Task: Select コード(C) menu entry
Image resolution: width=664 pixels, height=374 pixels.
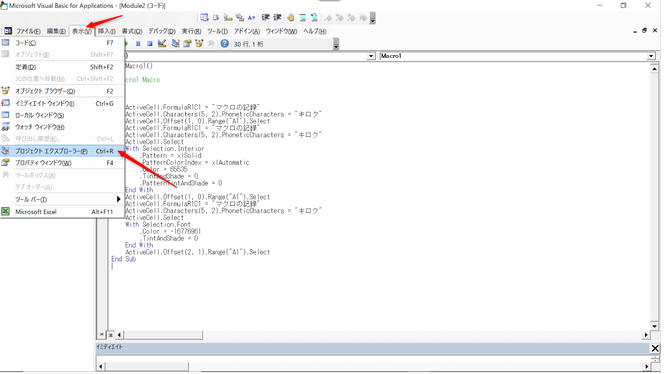Action: (62, 43)
